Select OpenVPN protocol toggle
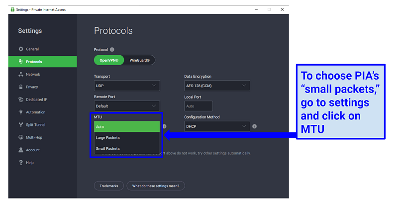This screenshot has height=209, width=401. [x=109, y=60]
